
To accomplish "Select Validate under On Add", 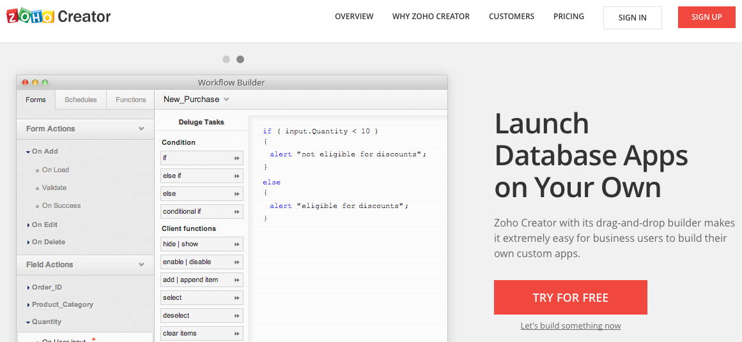I will (54, 188).
